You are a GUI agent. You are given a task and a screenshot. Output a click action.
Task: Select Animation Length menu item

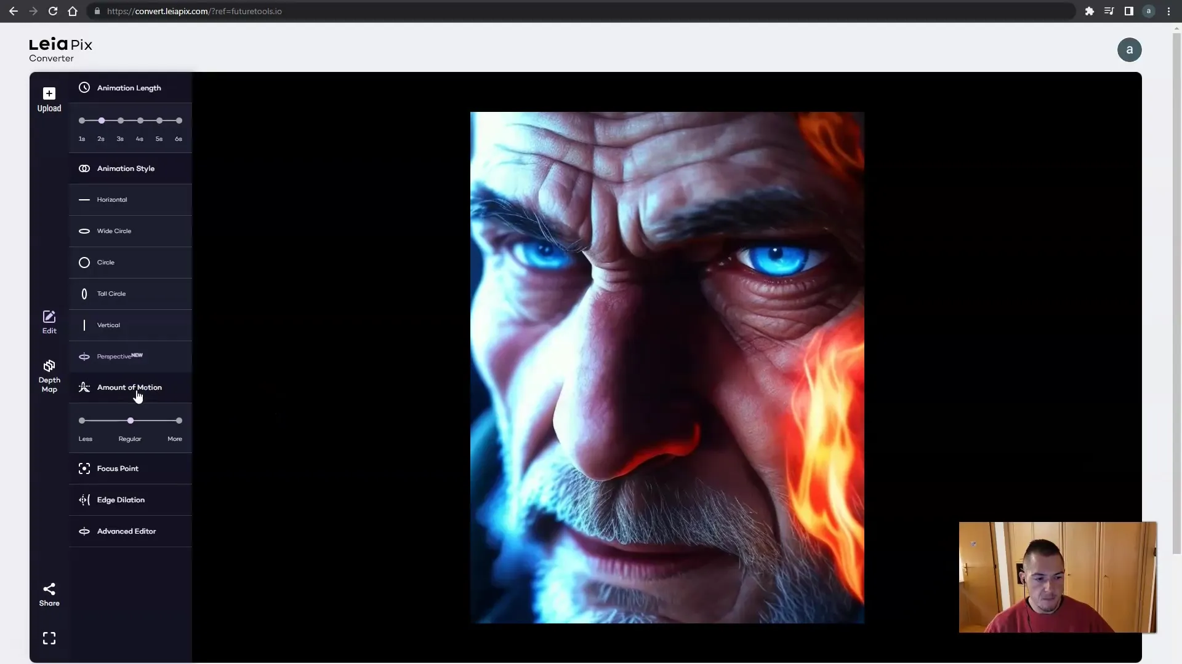[x=129, y=87]
